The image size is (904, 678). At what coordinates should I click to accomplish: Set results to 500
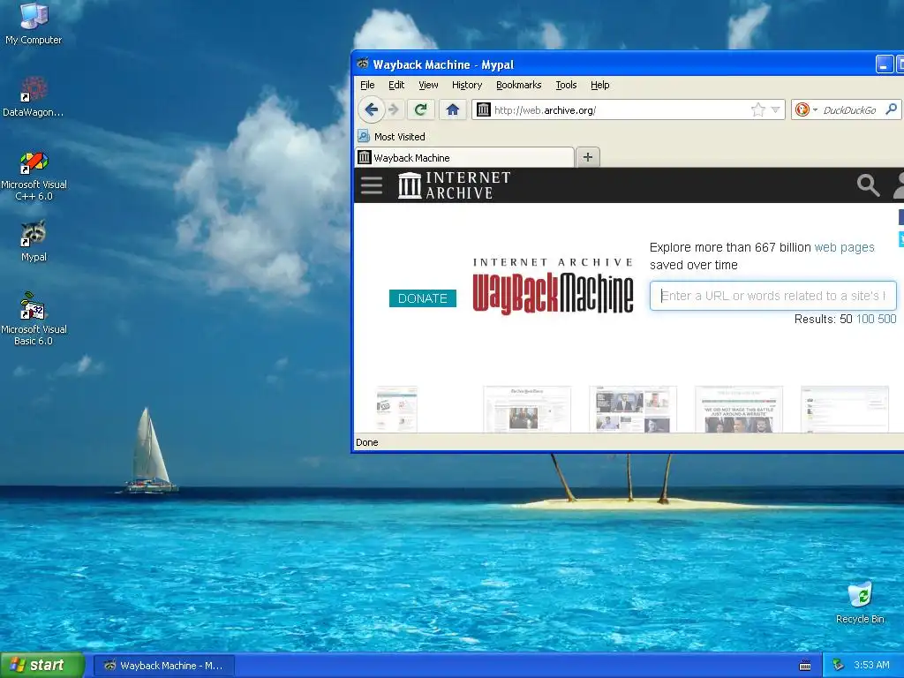coord(886,319)
